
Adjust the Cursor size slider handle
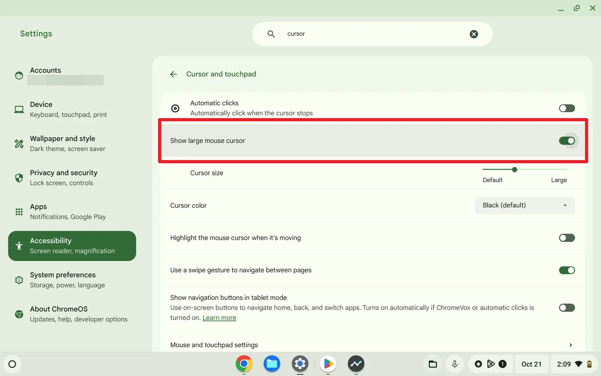point(514,169)
